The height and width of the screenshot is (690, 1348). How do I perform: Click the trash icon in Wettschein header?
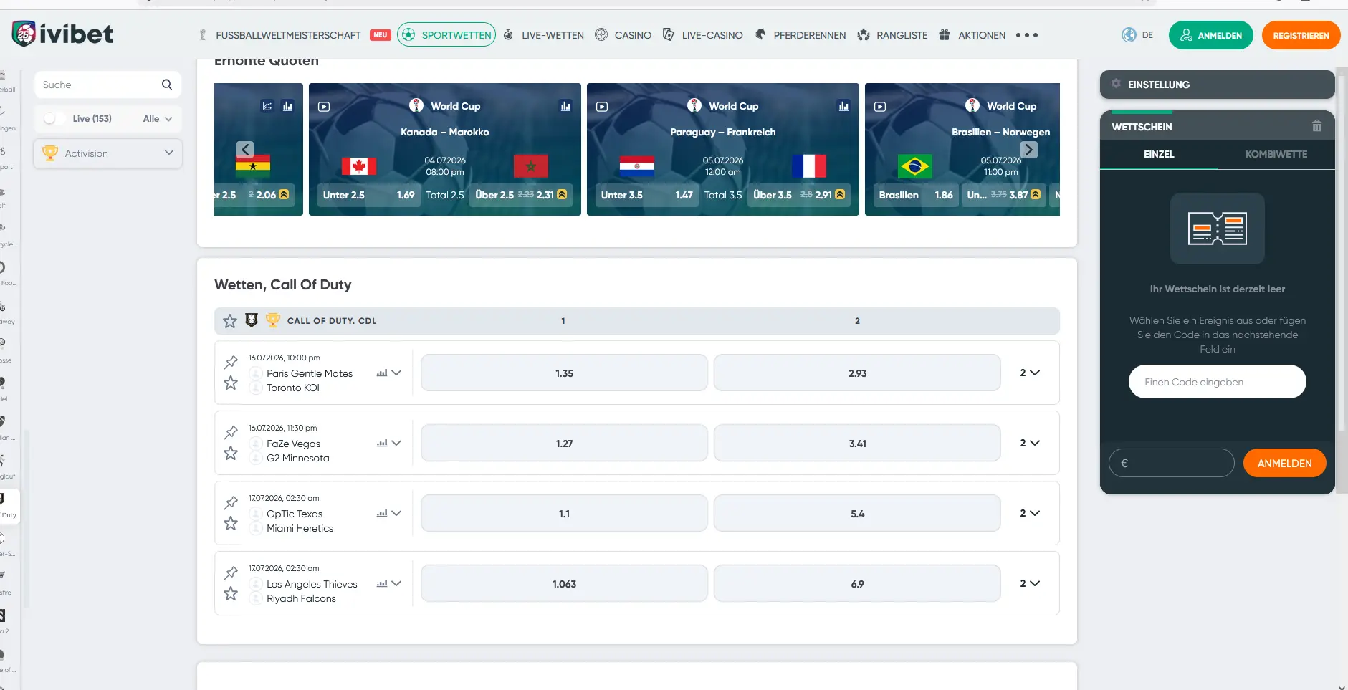[x=1316, y=126]
